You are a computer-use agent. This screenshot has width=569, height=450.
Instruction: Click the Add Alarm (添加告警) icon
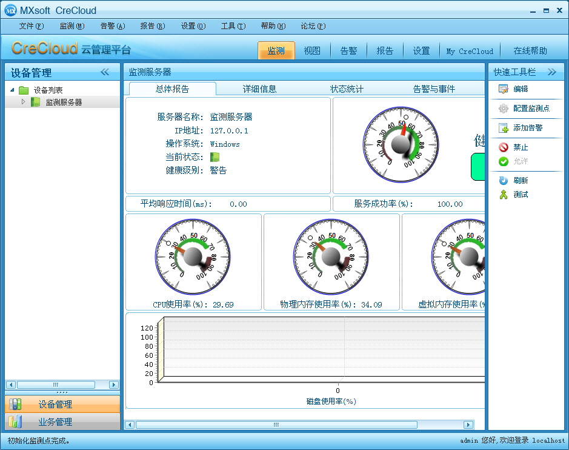[x=503, y=128]
